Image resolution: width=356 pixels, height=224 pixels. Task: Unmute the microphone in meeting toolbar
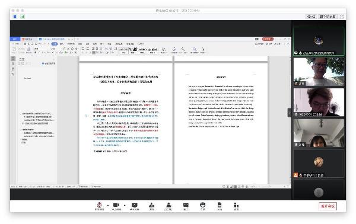99,206
